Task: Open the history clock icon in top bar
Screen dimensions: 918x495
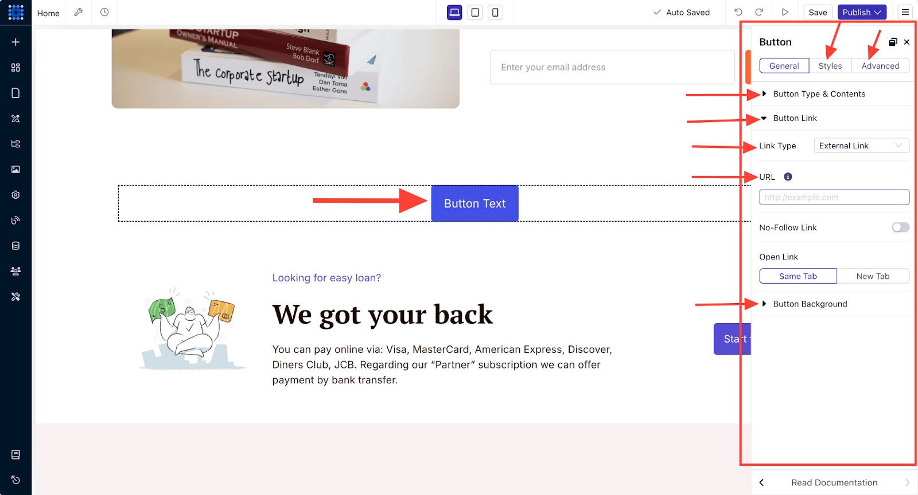Action: click(x=104, y=12)
